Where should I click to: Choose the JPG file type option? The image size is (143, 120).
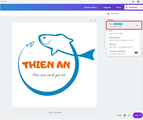pyautogui.click(x=123, y=32)
